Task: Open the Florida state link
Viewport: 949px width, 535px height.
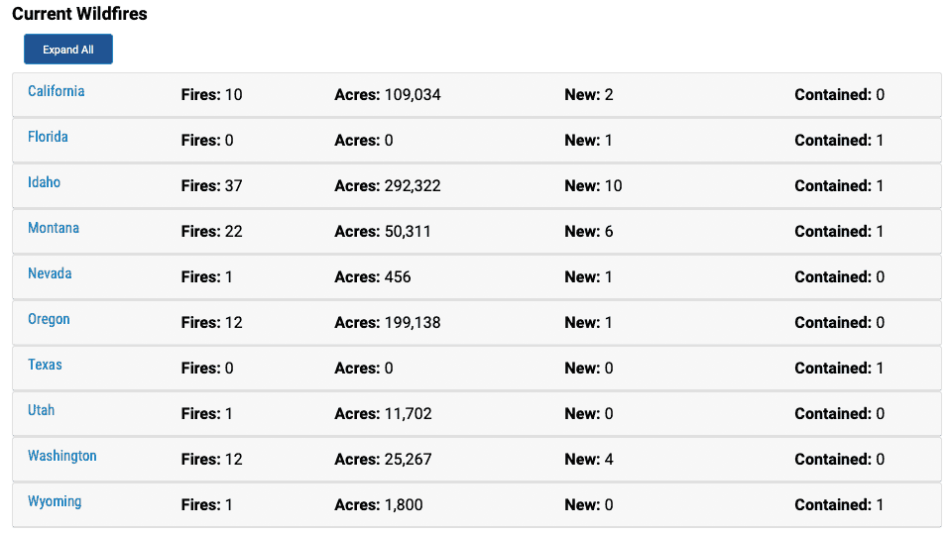Action: [x=48, y=137]
